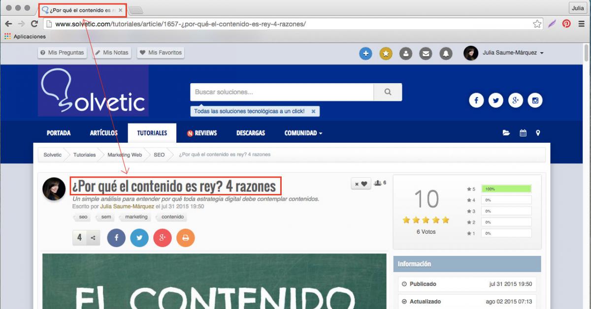
Task: Share article on Facebook round button
Action: tap(116, 238)
